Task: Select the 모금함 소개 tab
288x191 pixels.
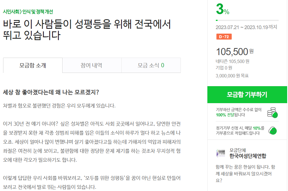Action: coord(32,65)
